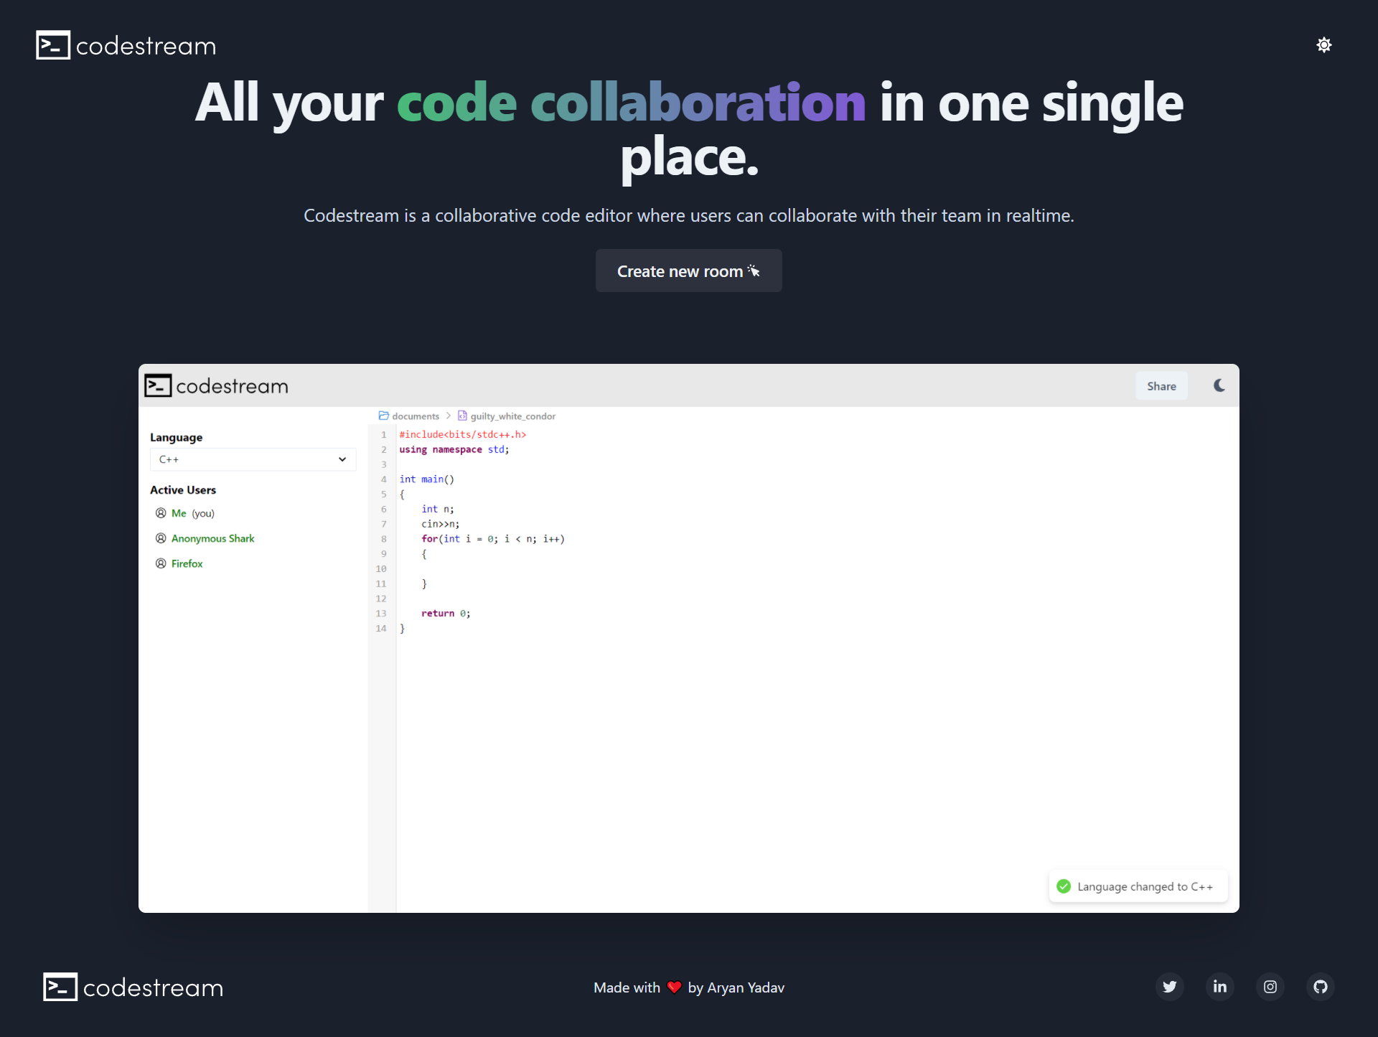
Task: Open the Instagram footer icon
Action: pyautogui.click(x=1270, y=987)
